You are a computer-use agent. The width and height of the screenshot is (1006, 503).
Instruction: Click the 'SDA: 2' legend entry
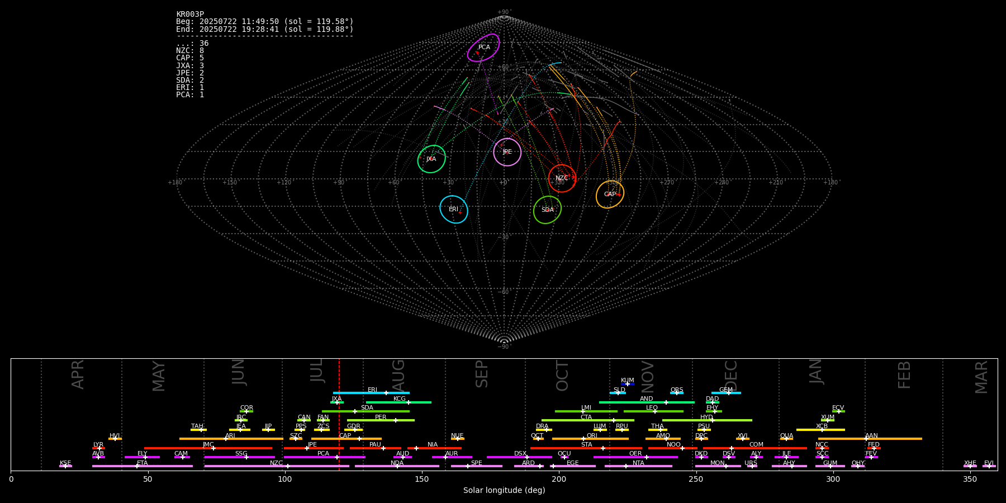(190, 80)
